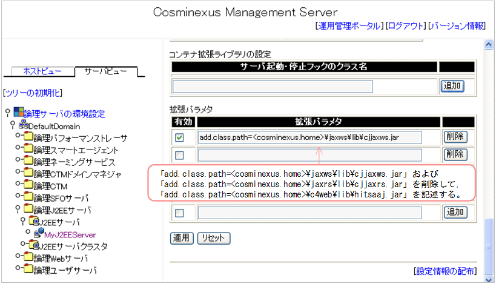Click folder icon of 論理SFOサーバ
This screenshot has height=284, width=496.
click(x=28, y=196)
